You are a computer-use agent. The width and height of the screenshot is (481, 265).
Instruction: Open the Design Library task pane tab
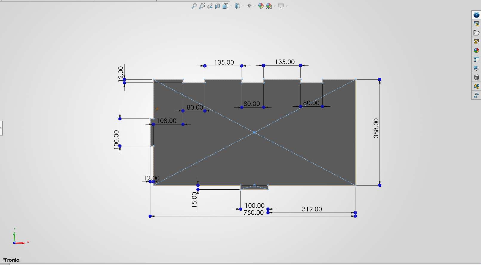point(477,24)
